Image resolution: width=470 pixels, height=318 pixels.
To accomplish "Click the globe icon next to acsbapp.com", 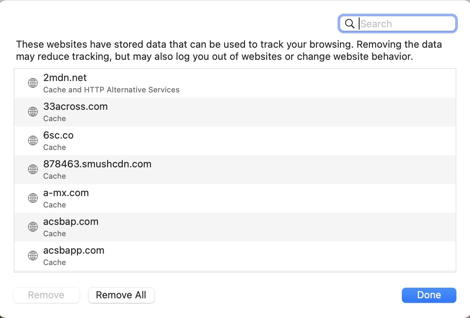I will point(33,256).
